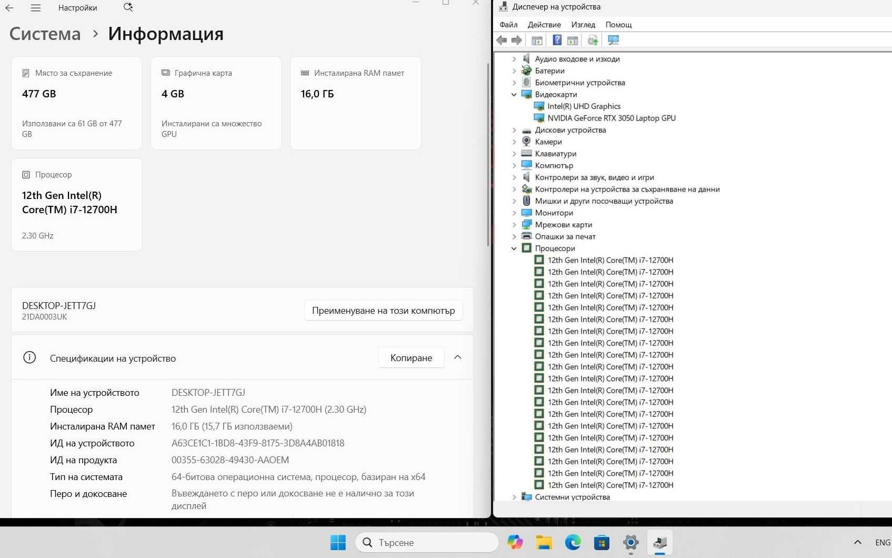Click the Settings window vertical scrollbar
Viewport: 892px width, 558px height.
[x=488, y=155]
